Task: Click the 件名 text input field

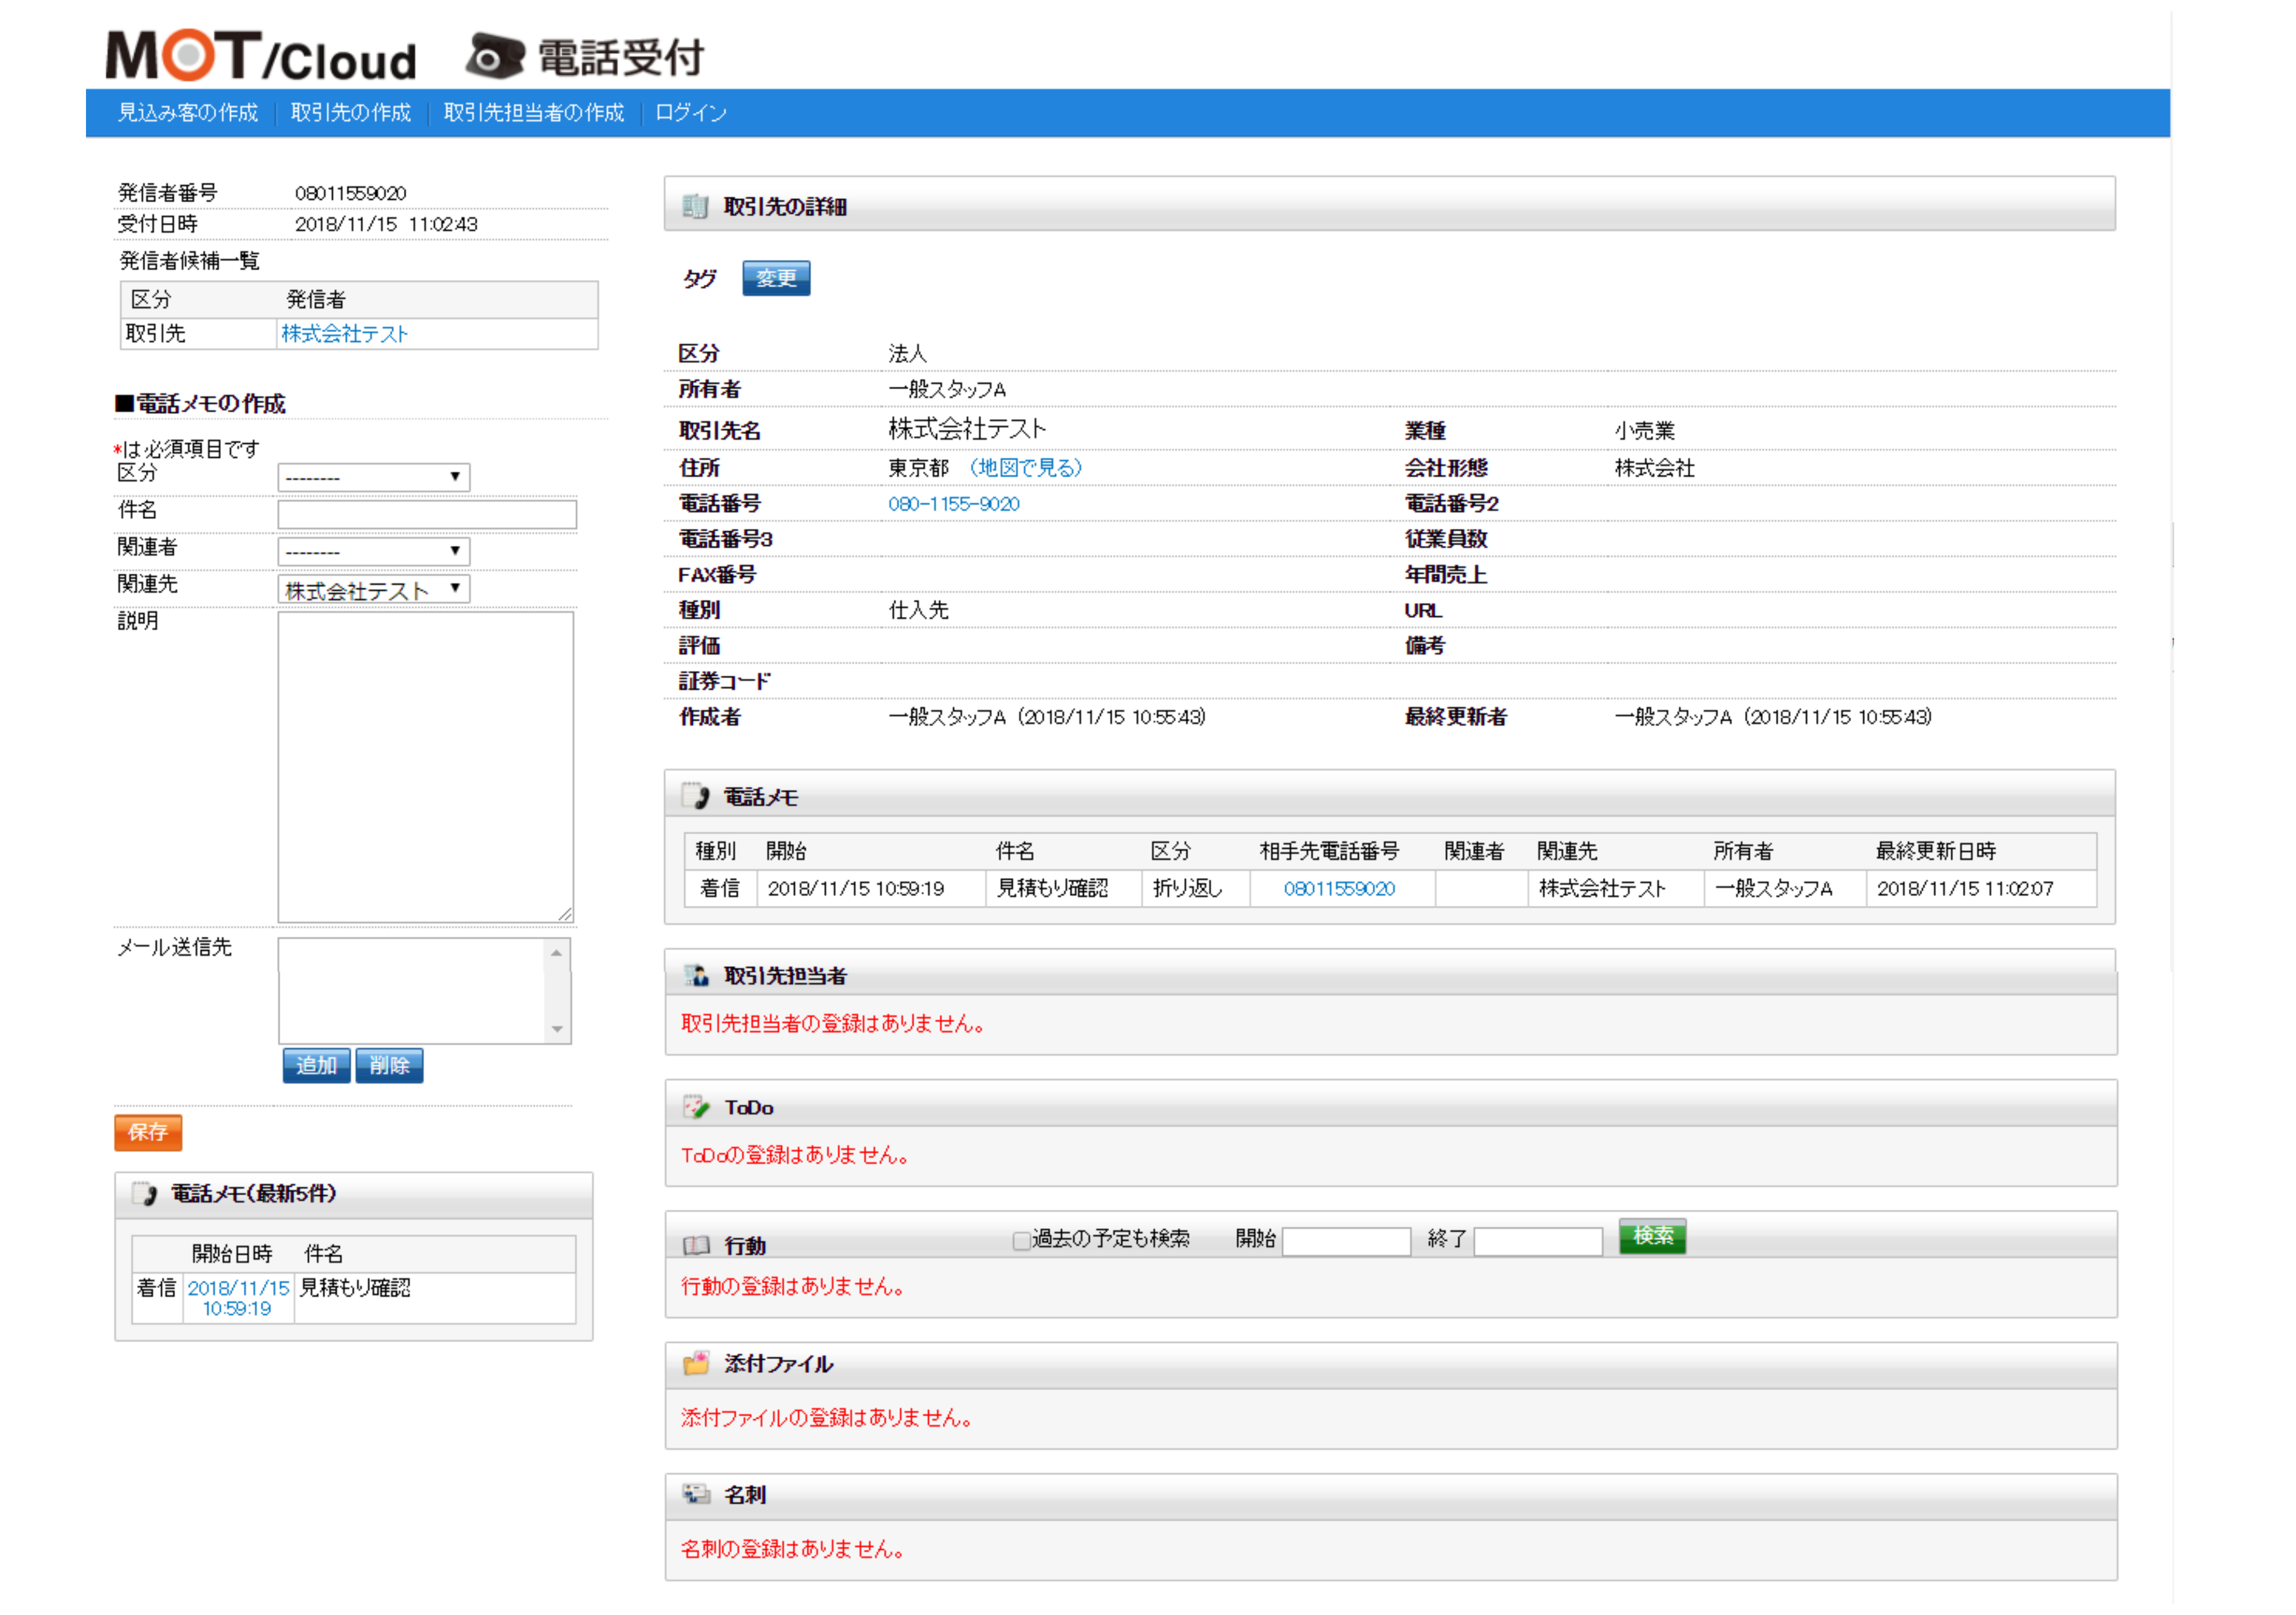Action: [427, 514]
